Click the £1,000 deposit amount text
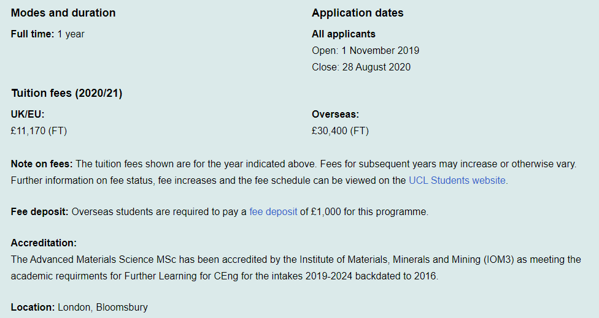599x318 pixels. point(326,211)
